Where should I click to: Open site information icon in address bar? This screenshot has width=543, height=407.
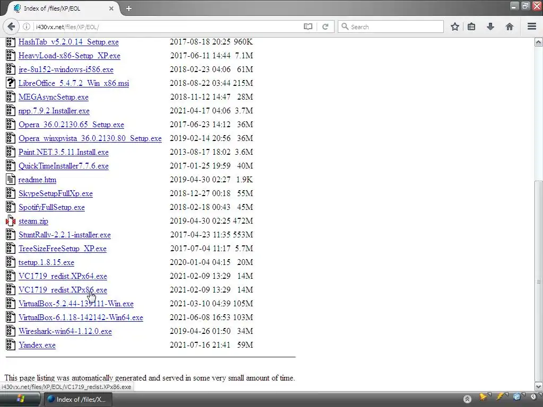27,26
